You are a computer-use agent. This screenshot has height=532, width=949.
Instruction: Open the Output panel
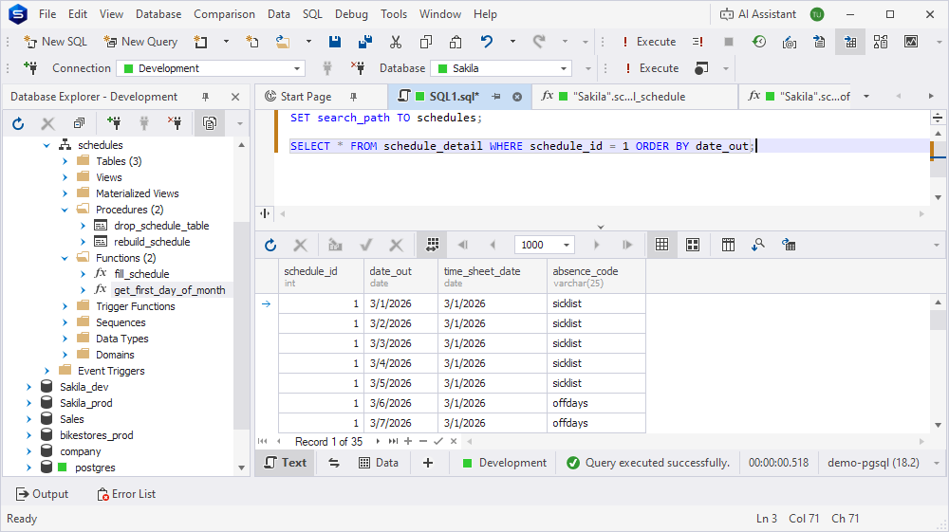[x=42, y=494]
